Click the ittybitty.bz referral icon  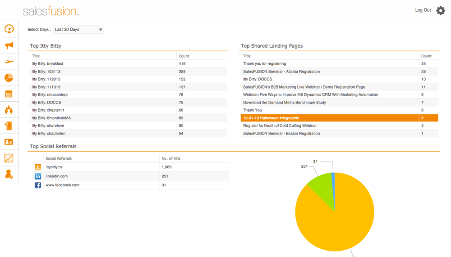(38, 167)
